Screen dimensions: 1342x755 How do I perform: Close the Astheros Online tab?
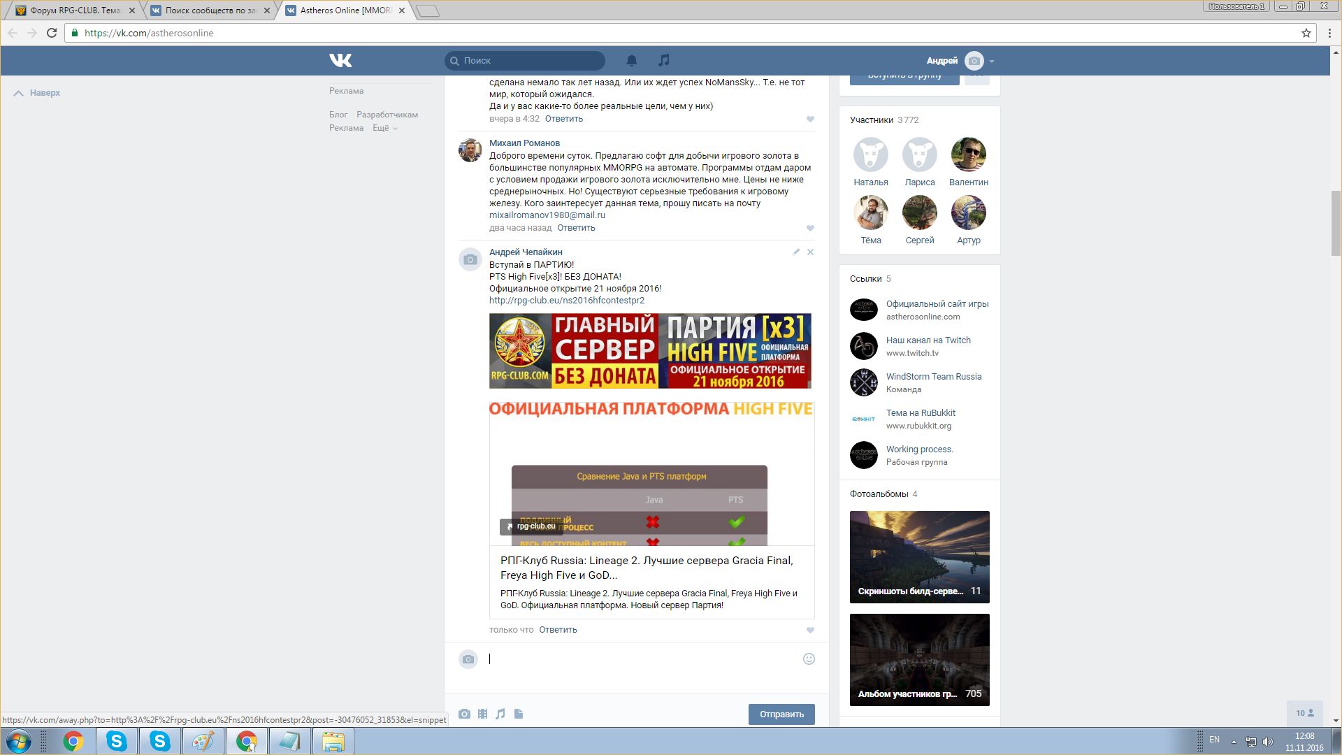point(402,10)
